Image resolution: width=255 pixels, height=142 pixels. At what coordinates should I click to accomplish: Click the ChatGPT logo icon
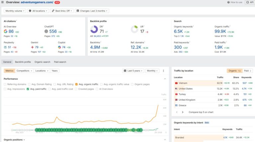click(46, 32)
